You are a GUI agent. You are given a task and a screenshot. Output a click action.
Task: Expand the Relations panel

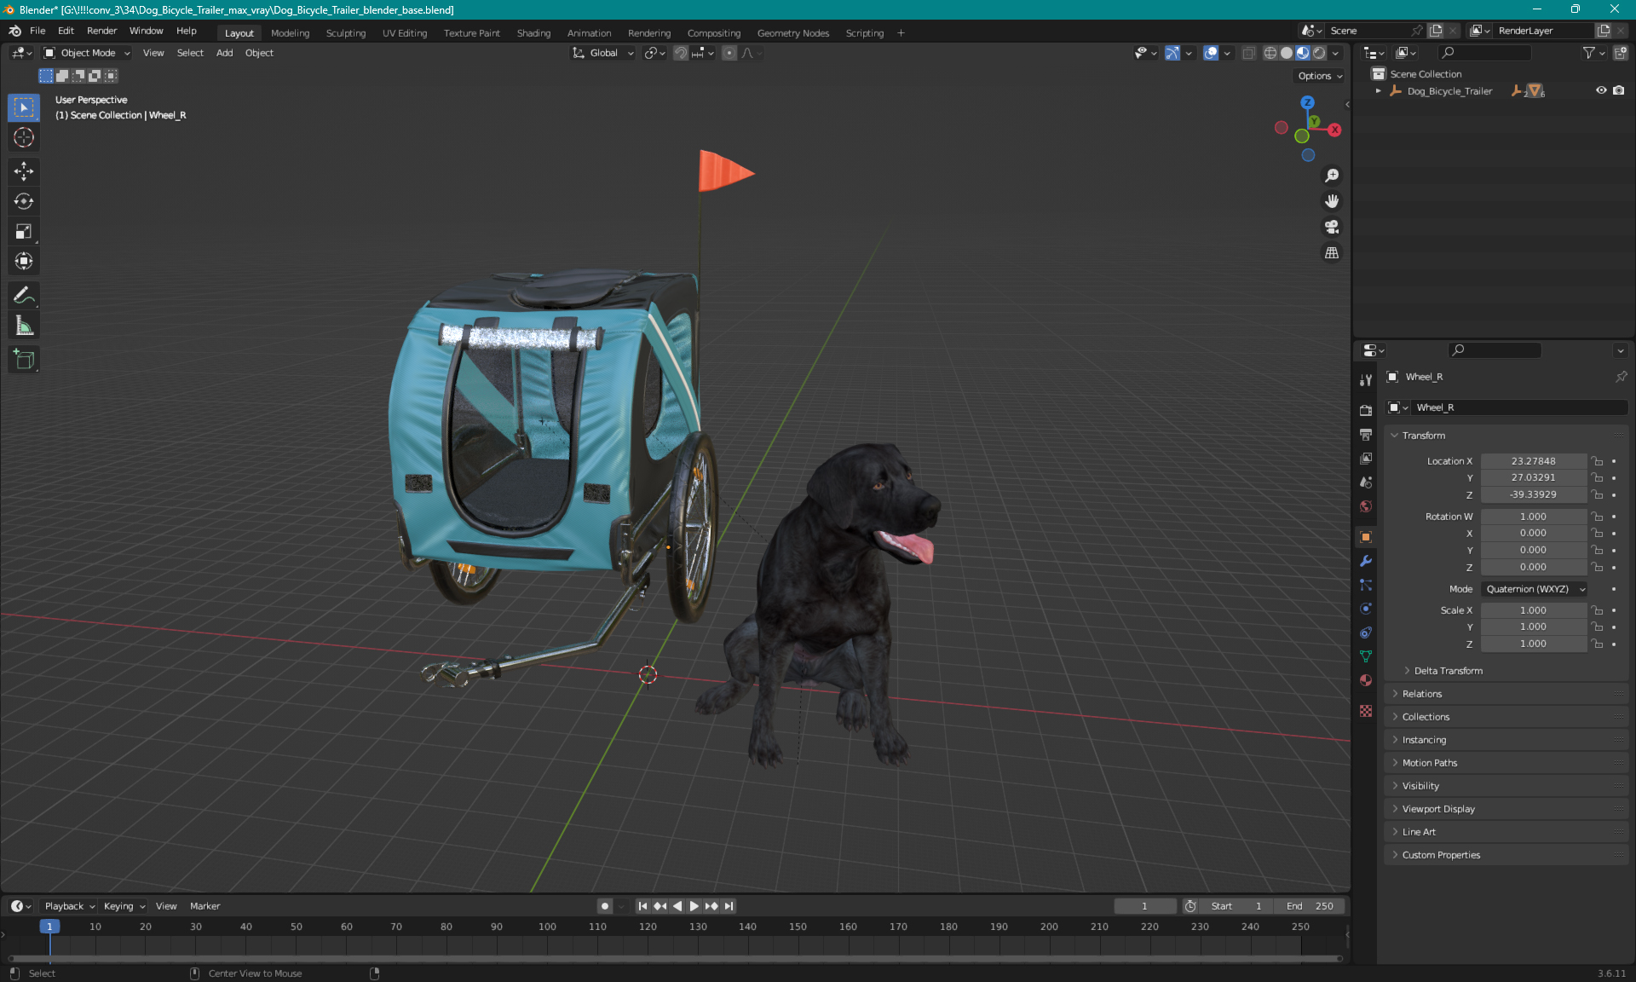pos(1422,694)
